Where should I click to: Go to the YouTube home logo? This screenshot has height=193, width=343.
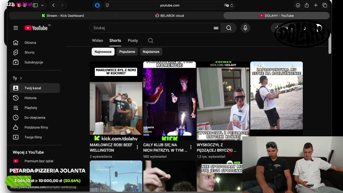coord(36,28)
